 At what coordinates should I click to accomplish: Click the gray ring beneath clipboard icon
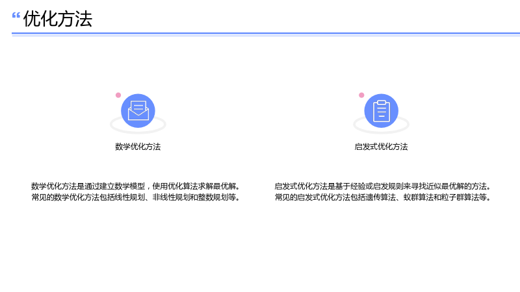382,128
